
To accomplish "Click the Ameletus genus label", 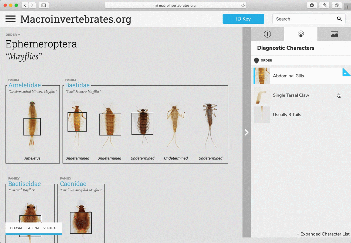I will tap(32, 158).
